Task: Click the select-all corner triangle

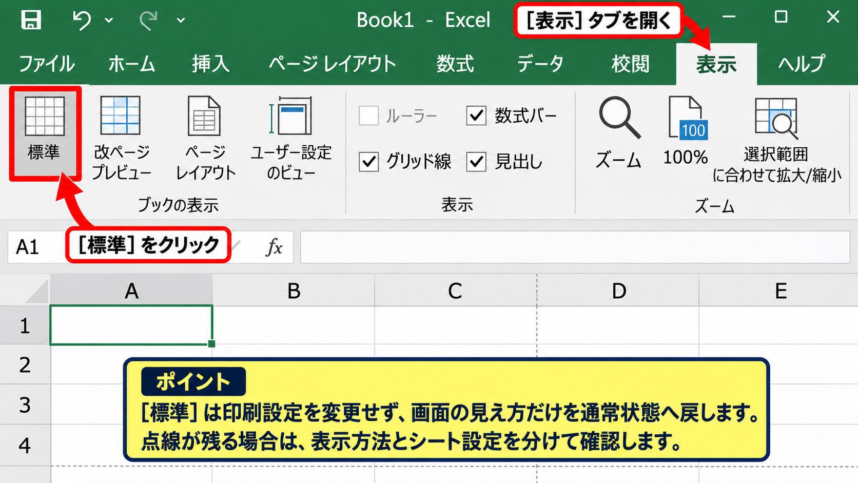Action: pyautogui.click(x=36, y=292)
